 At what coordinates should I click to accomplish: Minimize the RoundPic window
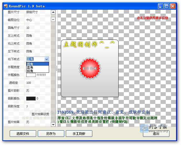point(161,6)
